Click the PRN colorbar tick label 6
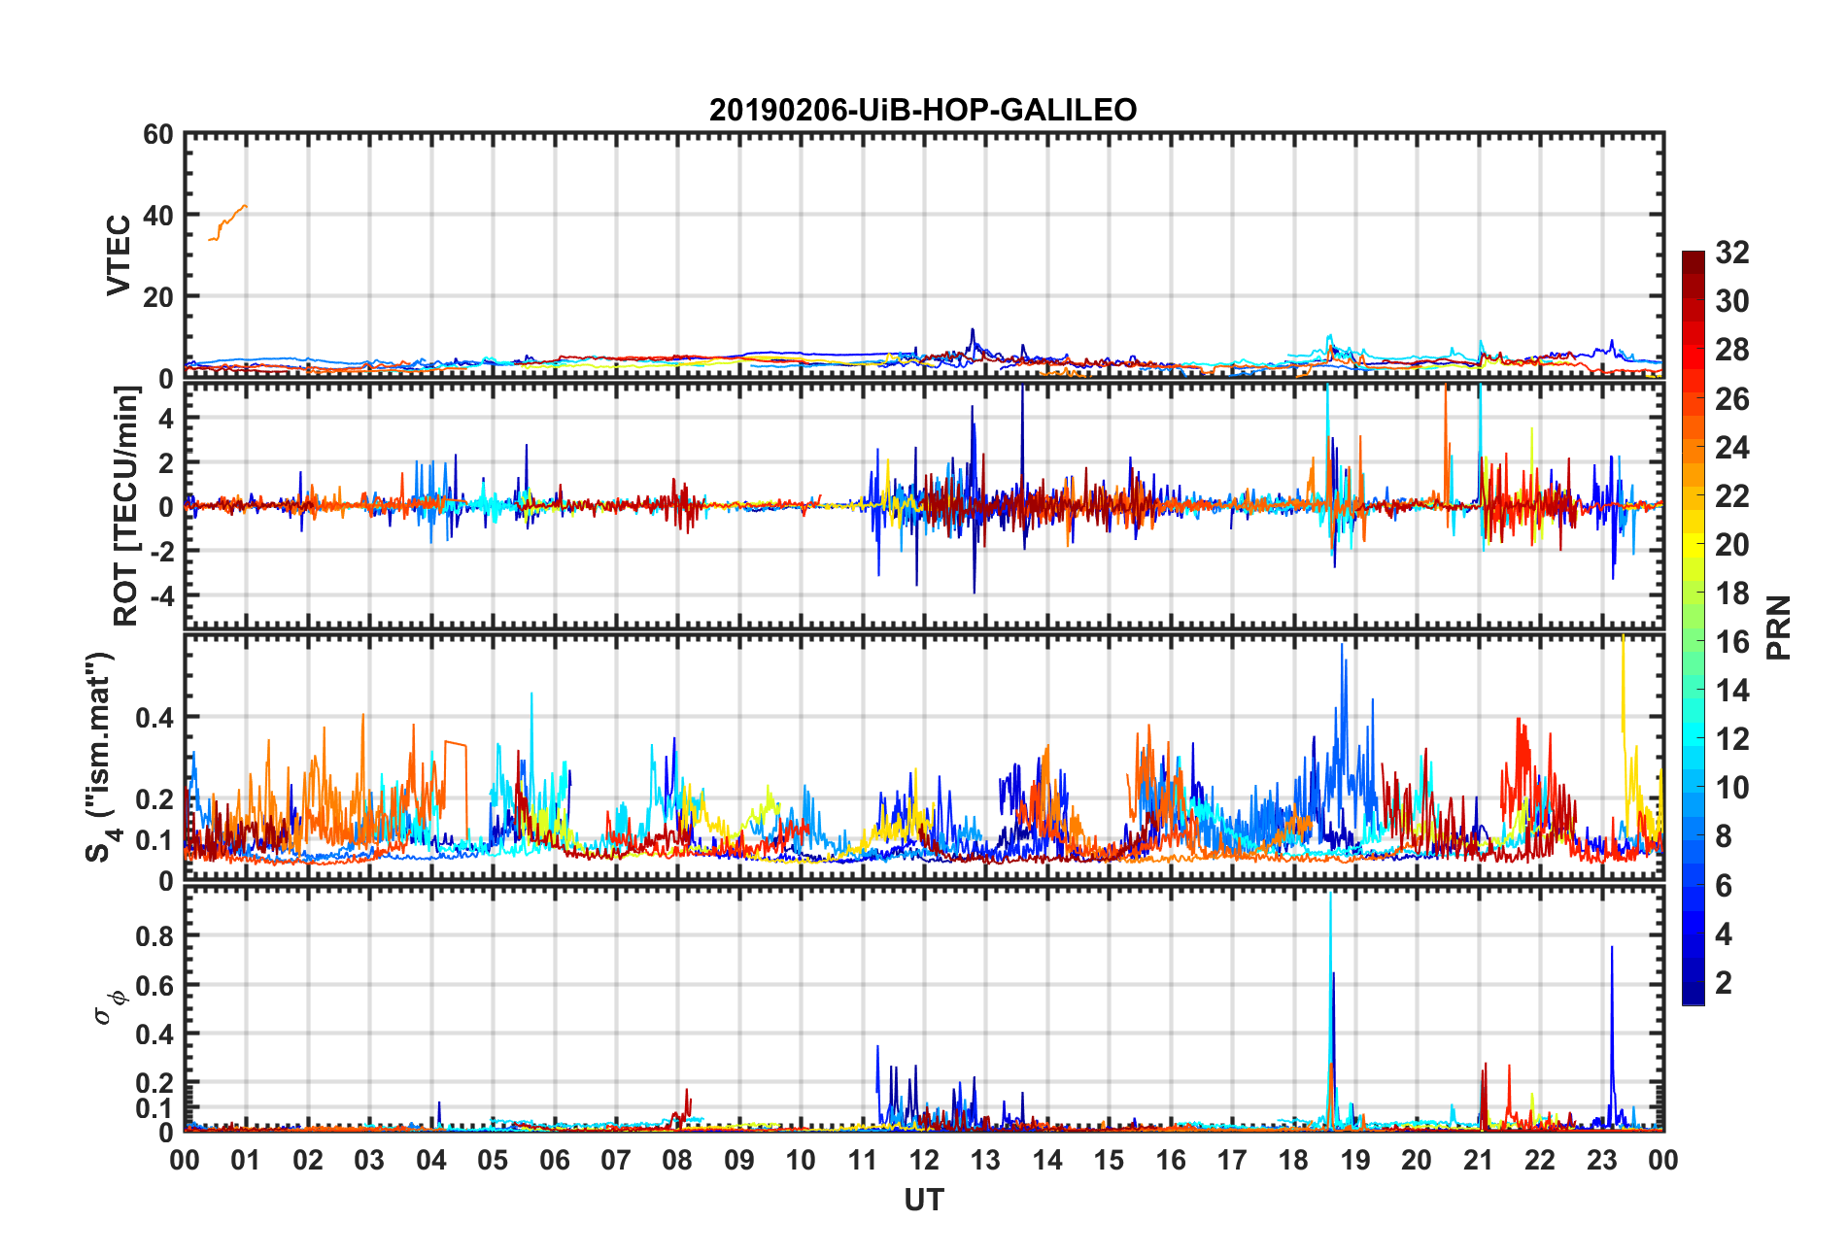Image resolution: width=1848 pixels, height=1255 pixels. (1724, 885)
